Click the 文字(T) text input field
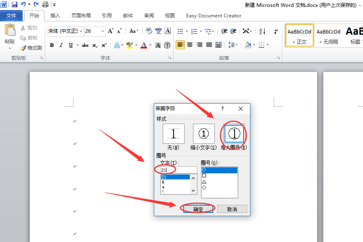This screenshot has width=363, height=242. click(x=179, y=170)
